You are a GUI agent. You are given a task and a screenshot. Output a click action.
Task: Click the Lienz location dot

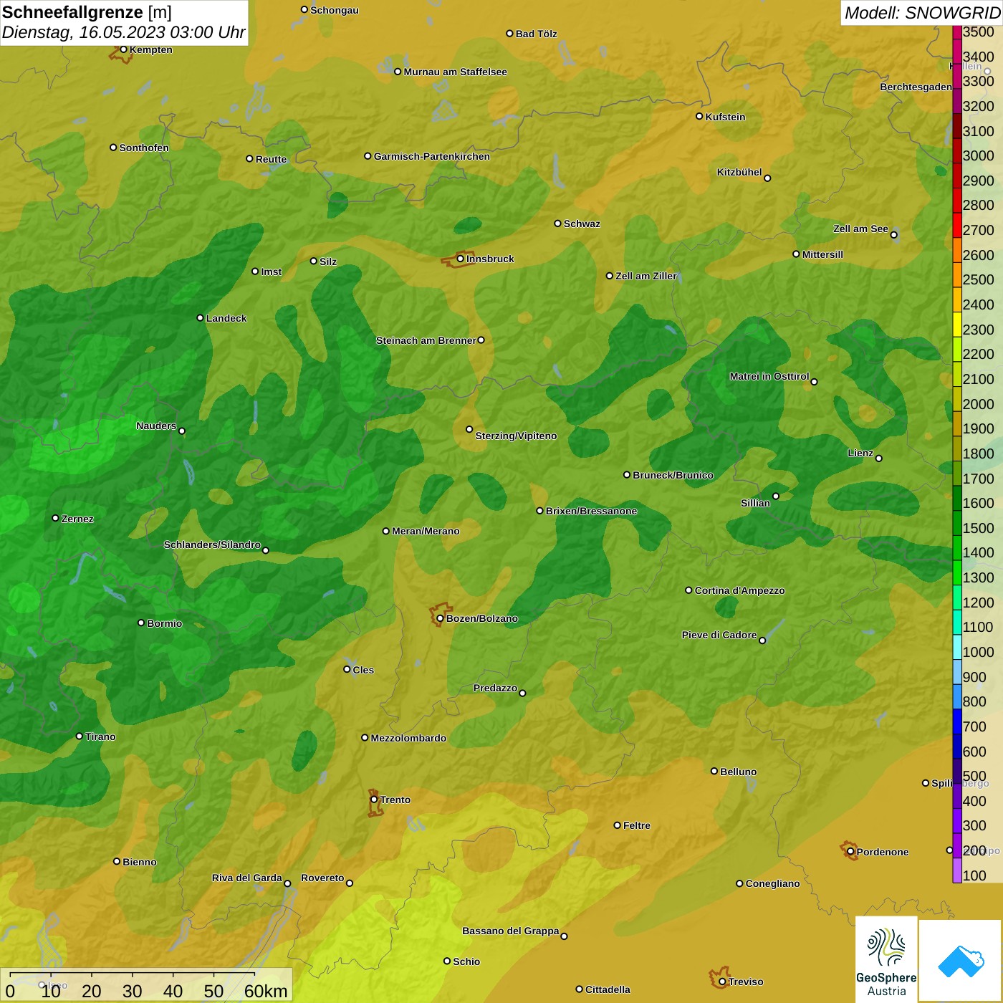pyautogui.click(x=879, y=458)
